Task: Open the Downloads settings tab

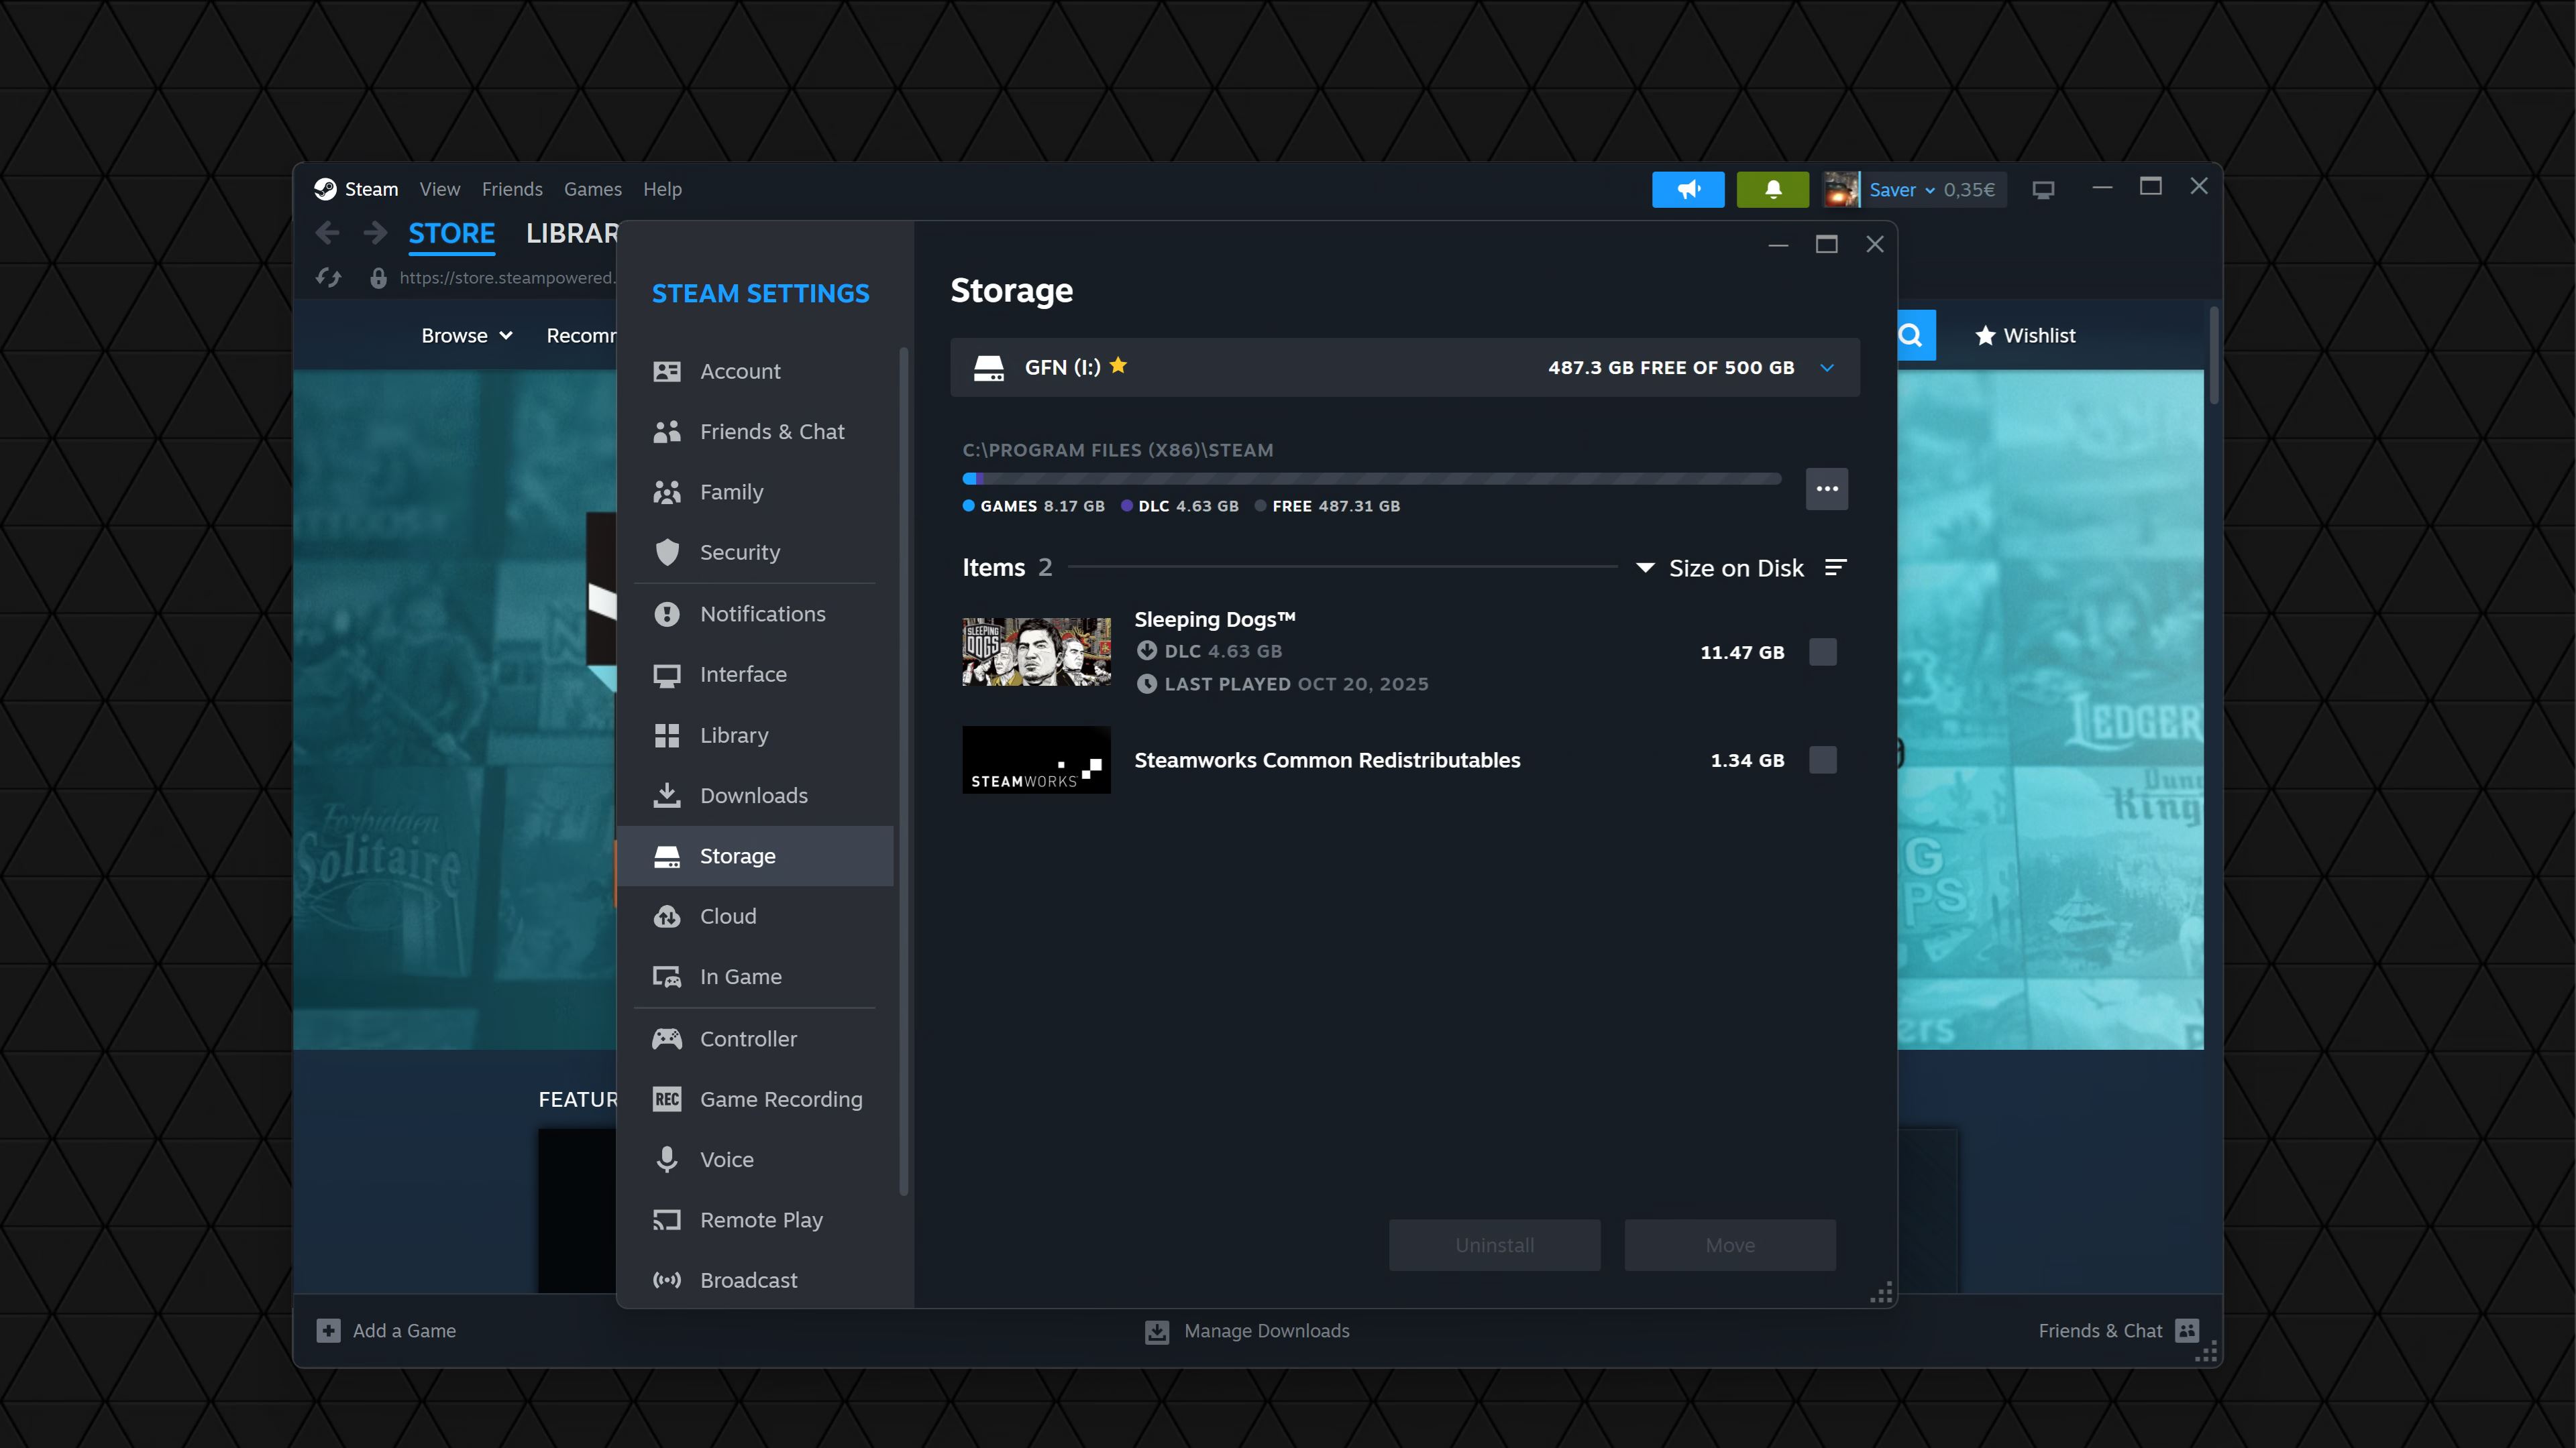Action: click(x=753, y=796)
